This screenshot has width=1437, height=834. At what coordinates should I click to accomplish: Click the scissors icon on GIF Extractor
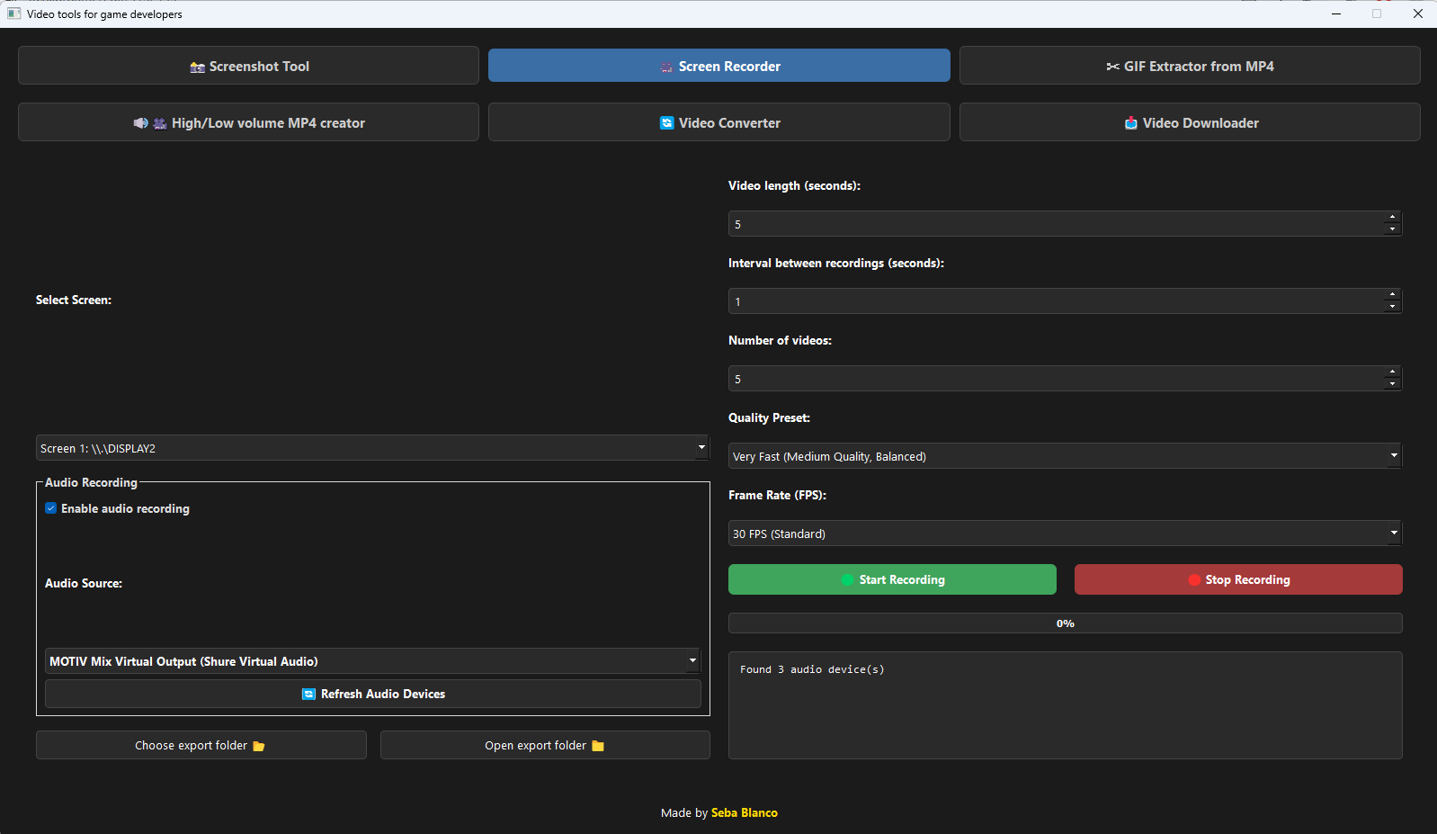pos(1112,67)
